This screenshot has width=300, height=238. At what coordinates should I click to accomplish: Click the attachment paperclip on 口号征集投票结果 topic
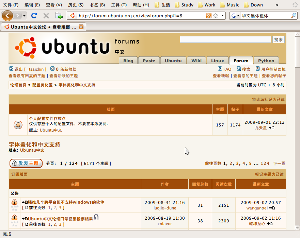96,218
